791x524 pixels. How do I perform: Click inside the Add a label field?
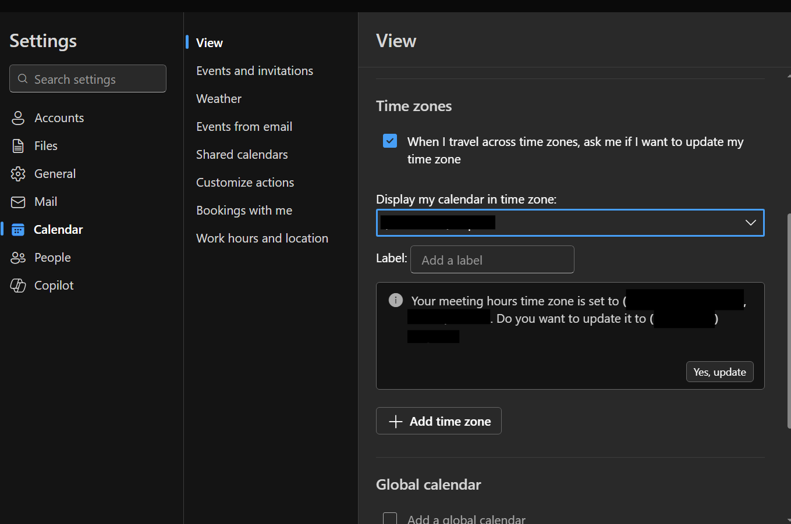tap(492, 259)
